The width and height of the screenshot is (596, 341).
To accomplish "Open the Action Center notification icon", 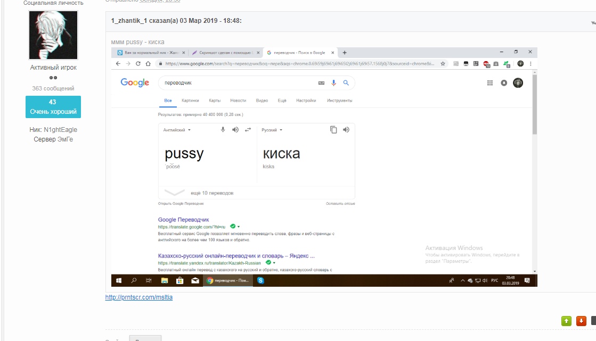I will point(527,281).
